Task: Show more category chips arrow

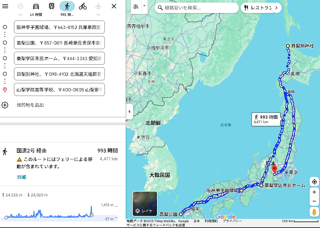Action: point(276,8)
